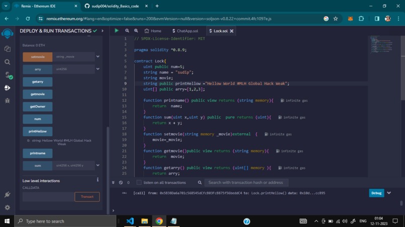The width and height of the screenshot is (405, 227).
Task: Switch to sudip004/solidity_Basics_code browser tab
Action: pyautogui.click(x=115, y=6)
